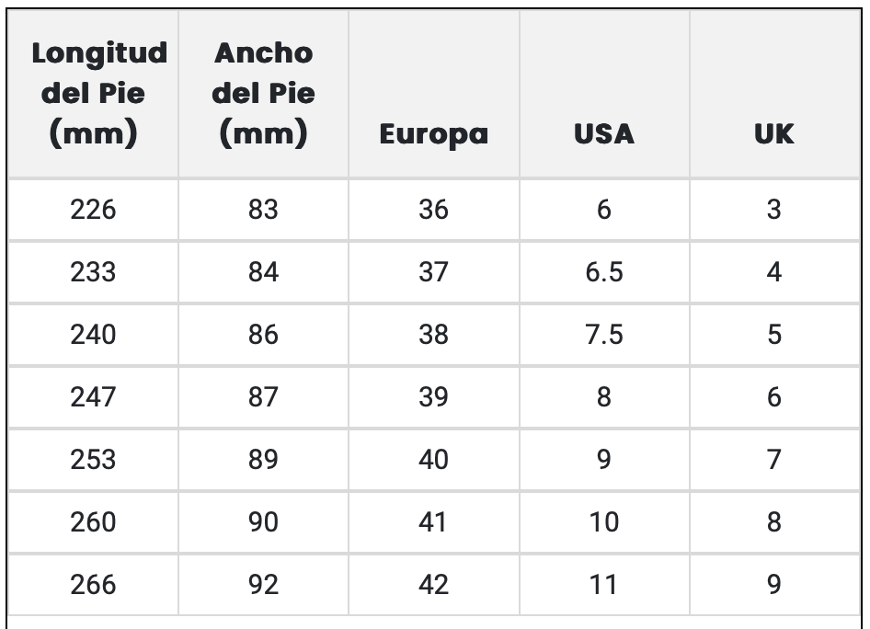870x629 pixels.
Task: Select Europa size 39 cell
Action: point(433,397)
